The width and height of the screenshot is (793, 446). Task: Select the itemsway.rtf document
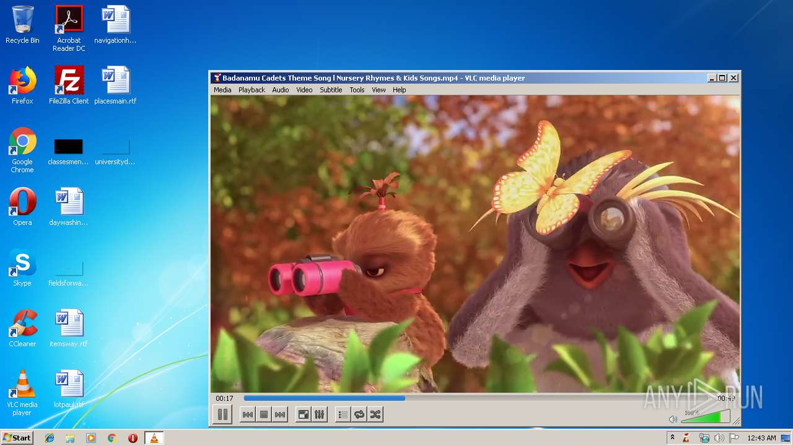[x=69, y=328]
